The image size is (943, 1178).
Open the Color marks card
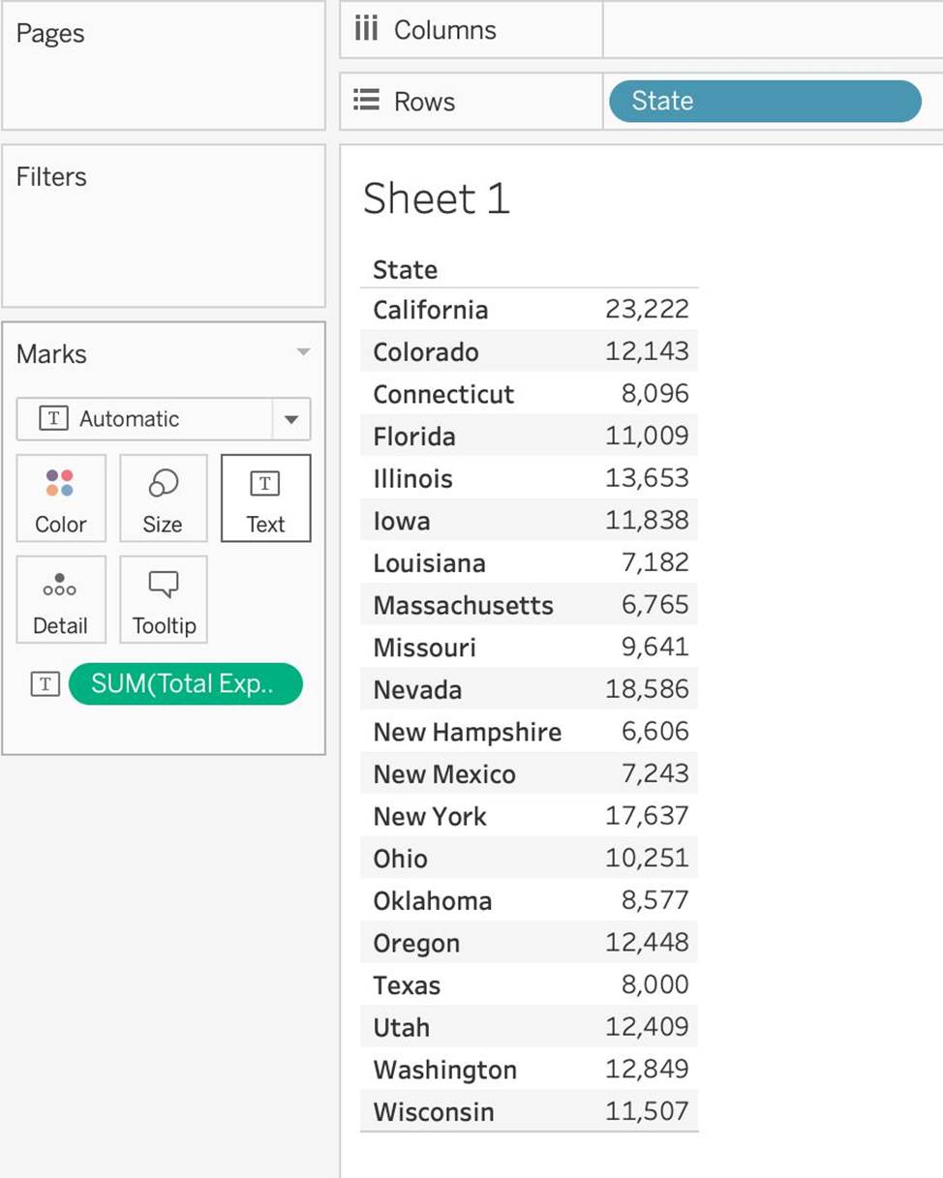pyautogui.click(x=60, y=498)
